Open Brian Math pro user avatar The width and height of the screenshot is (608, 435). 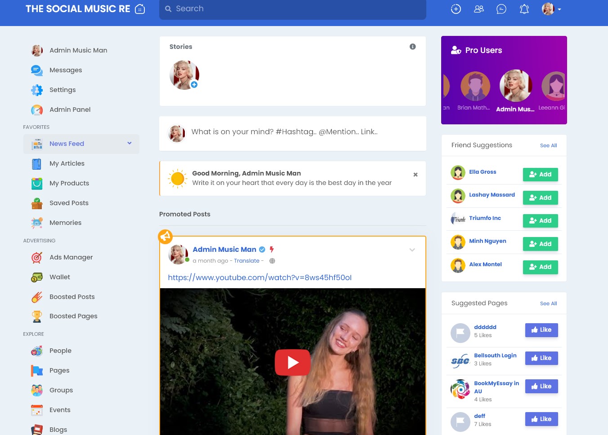[475, 86]
